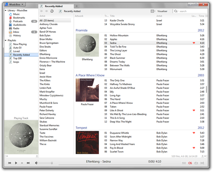This screenshot has height=172, width=213.
Task: Filter by artist Efterklang in the list
Action: coord(45,54)
